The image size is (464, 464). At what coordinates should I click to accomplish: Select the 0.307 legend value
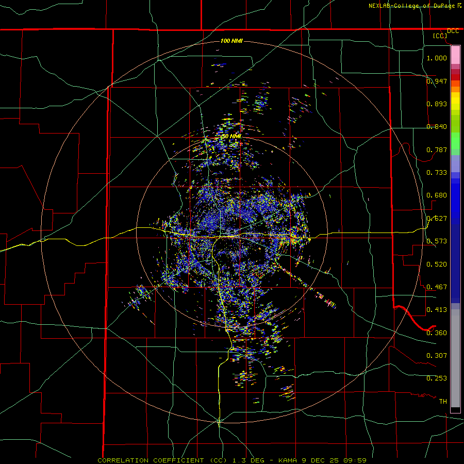tap(437, 356)
